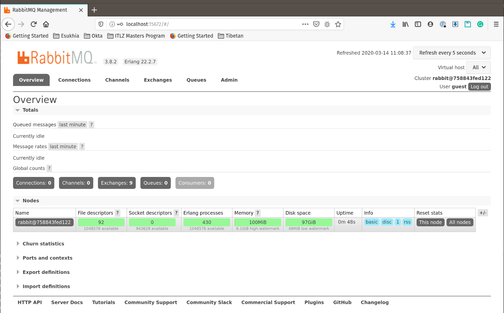The image size is (504, 313).
Task: Click the 'disc' info tag on node
Action: (387, 222)
